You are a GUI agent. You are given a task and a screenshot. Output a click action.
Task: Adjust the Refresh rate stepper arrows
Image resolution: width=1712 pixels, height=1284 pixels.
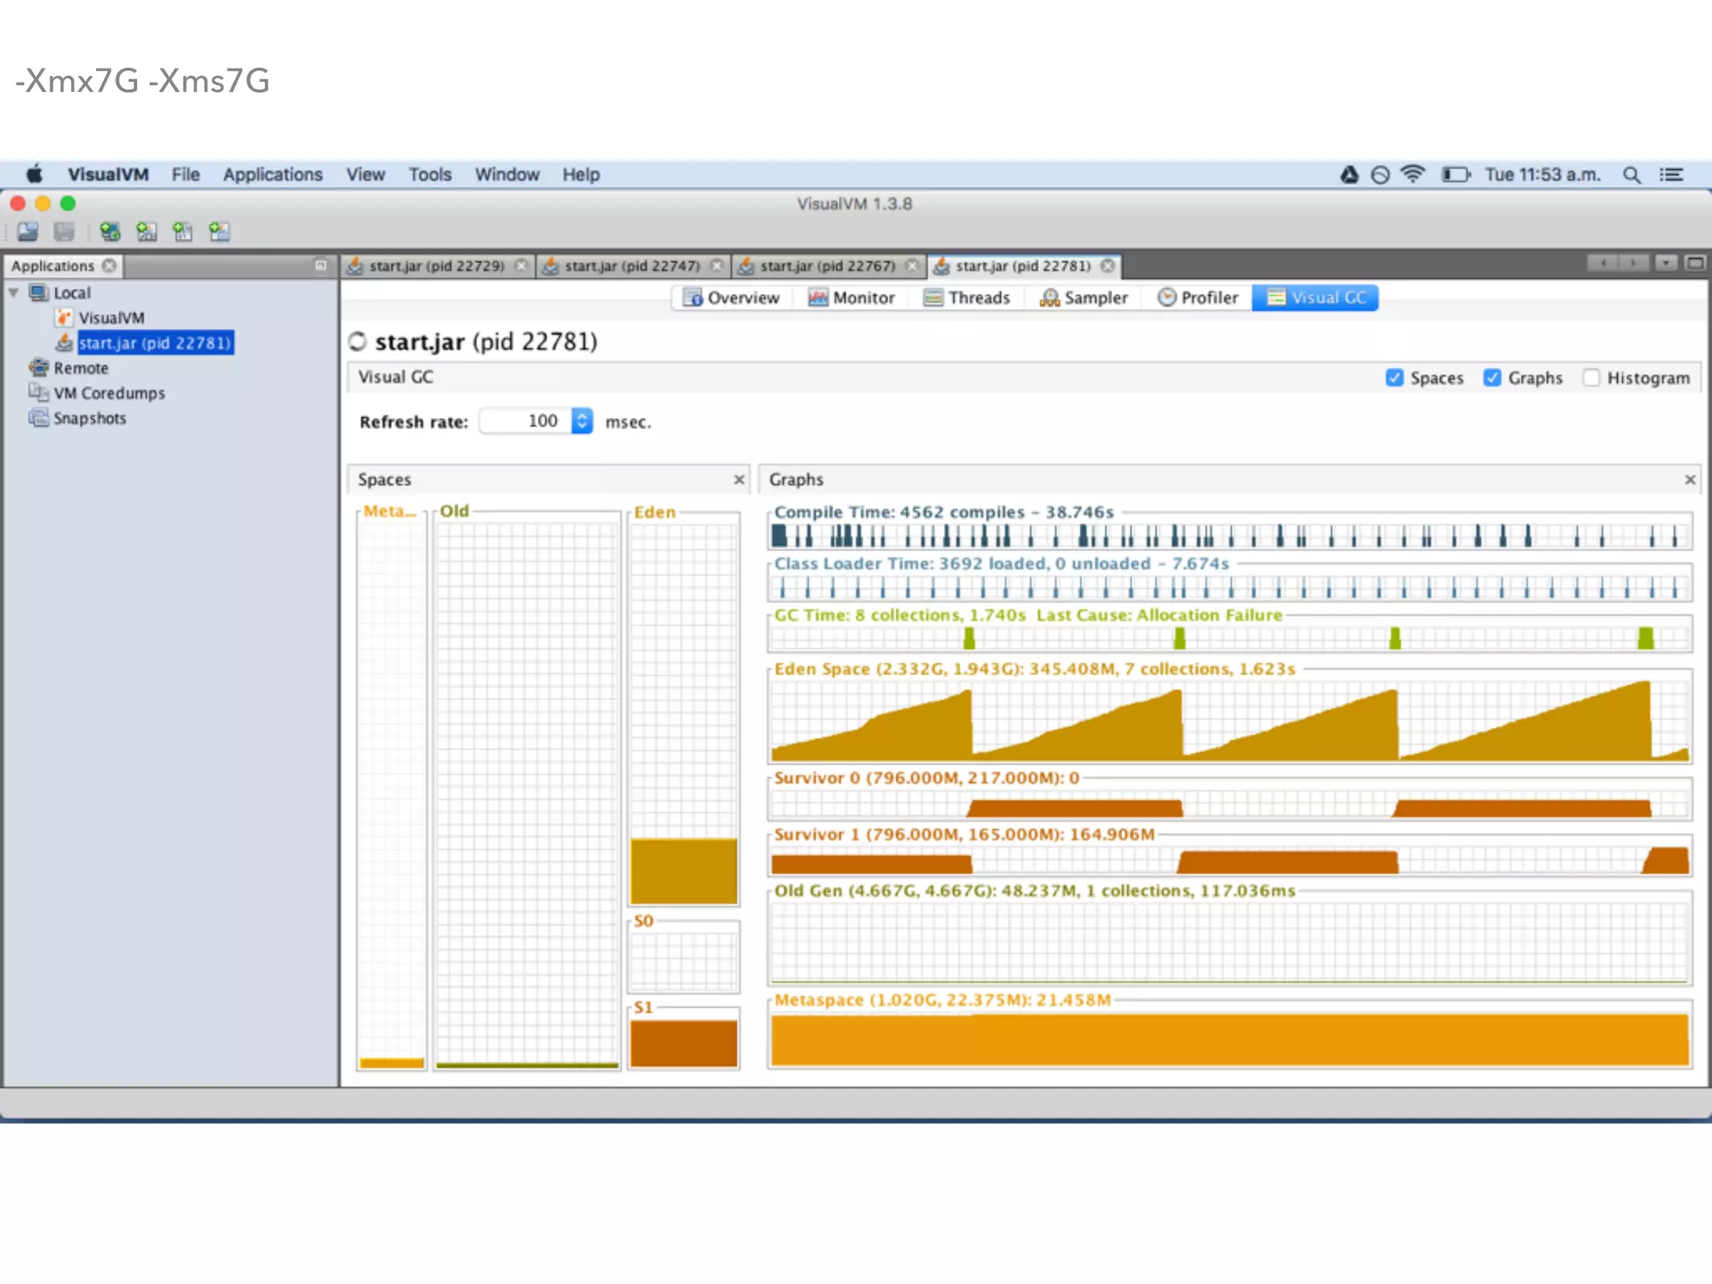click(x=582, y=420)
